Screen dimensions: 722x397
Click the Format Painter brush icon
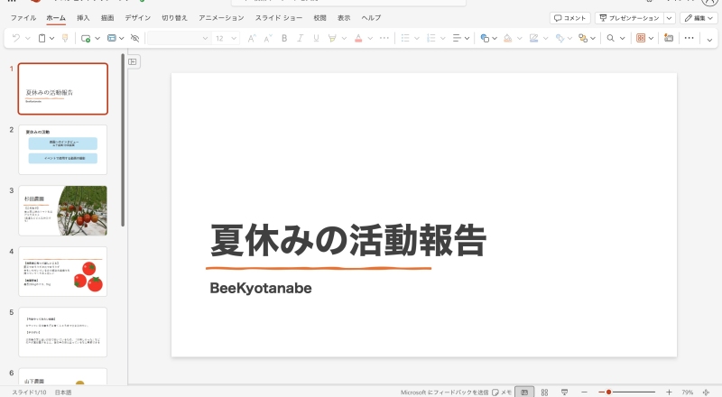pyautogui.click(x=65, y=38)
